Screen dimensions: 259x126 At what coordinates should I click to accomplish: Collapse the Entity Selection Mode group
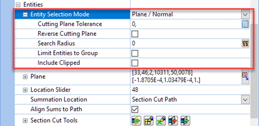[25, 15]
